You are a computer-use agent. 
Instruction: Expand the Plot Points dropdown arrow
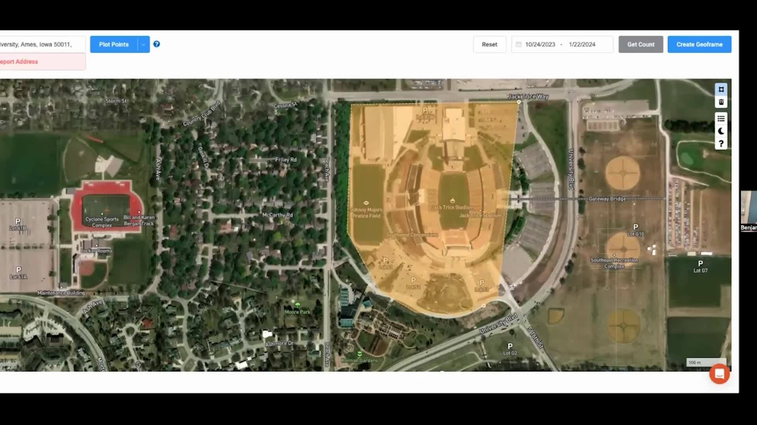143,44
